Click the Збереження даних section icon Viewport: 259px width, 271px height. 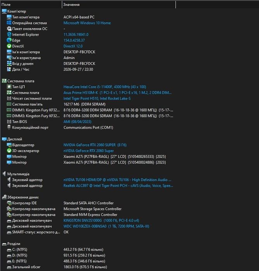4,197
